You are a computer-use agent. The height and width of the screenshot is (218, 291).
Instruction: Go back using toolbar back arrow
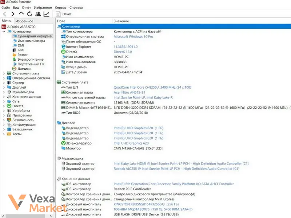(x=5, y=14)
